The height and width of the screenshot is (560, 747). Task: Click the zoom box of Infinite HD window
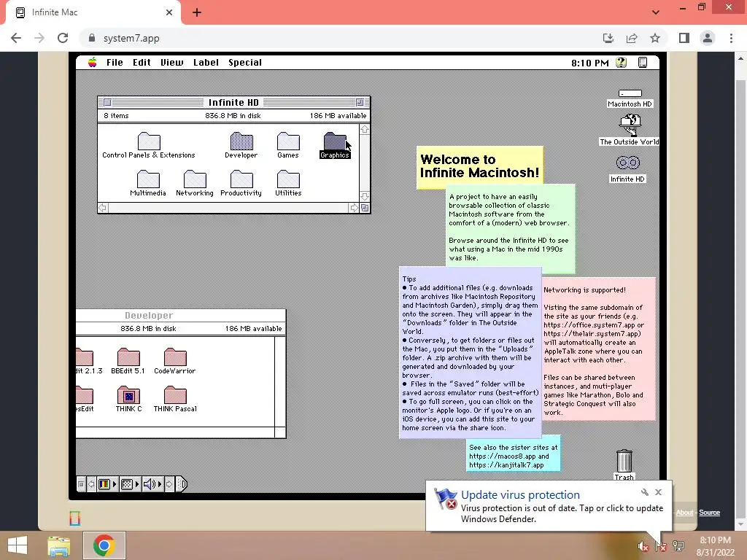[x=360, y=102]
